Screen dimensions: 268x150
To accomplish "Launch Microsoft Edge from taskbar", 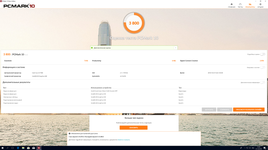I will 18,148.
